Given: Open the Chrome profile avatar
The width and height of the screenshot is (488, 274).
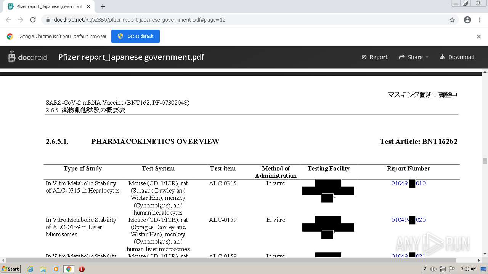Looking at the screenshot, I should tap(467, 20).
